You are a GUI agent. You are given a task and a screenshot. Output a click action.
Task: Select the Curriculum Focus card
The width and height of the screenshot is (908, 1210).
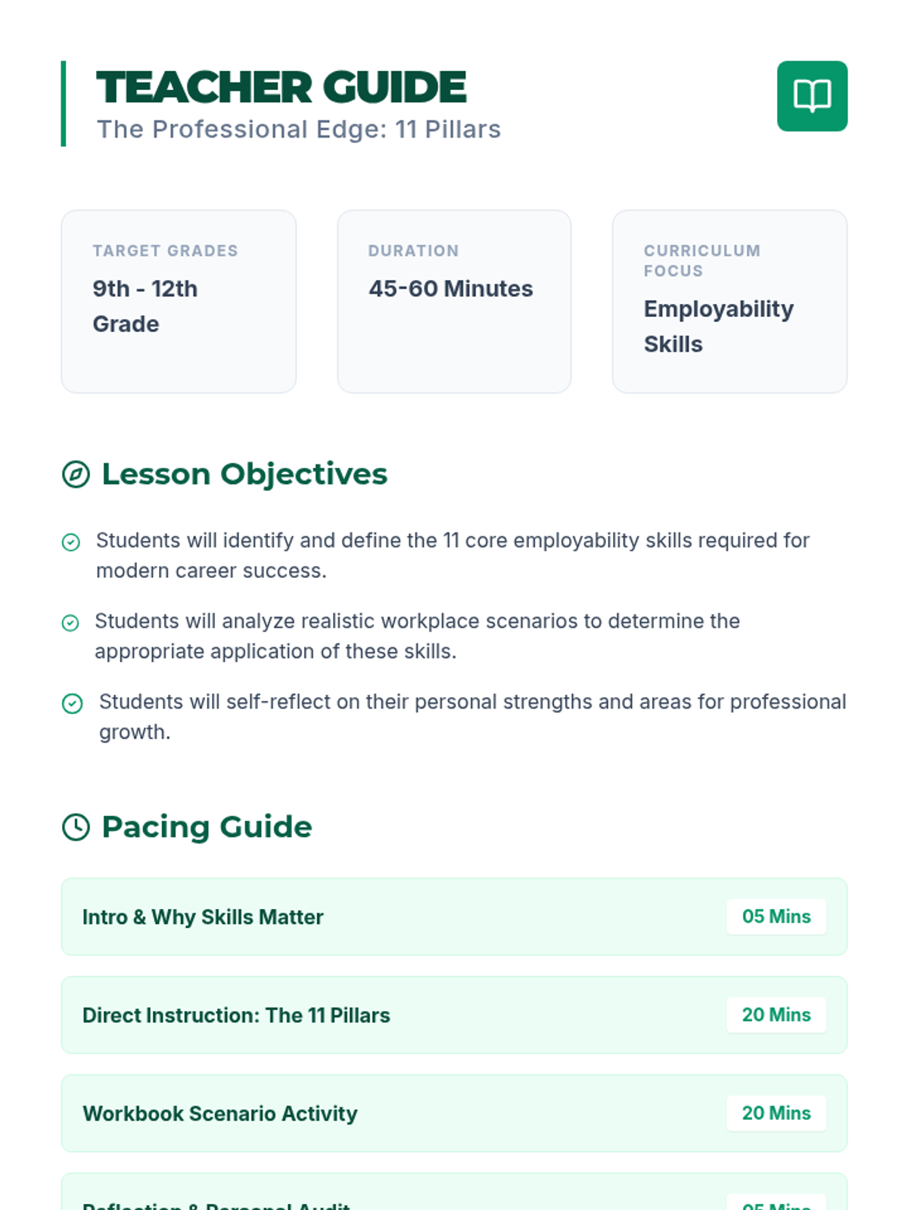(729, 302)
